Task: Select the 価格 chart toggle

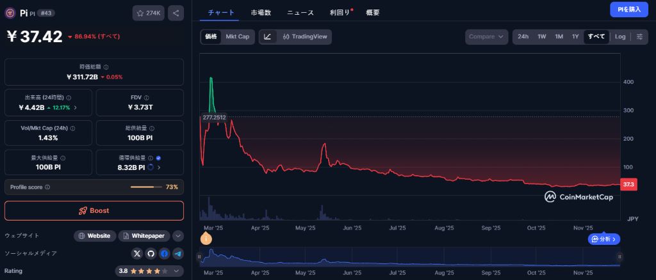Action: [211, 36]
